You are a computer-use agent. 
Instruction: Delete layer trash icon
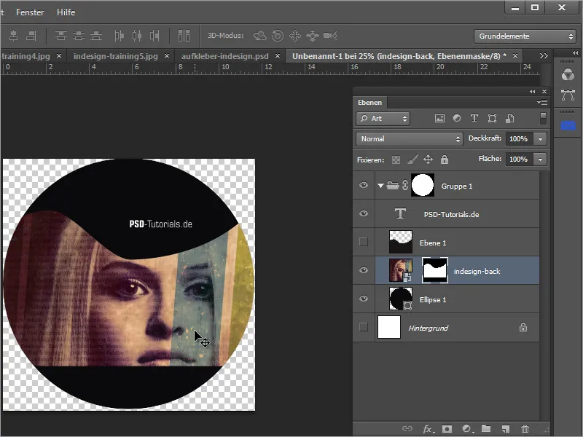(x=525, y=429)
